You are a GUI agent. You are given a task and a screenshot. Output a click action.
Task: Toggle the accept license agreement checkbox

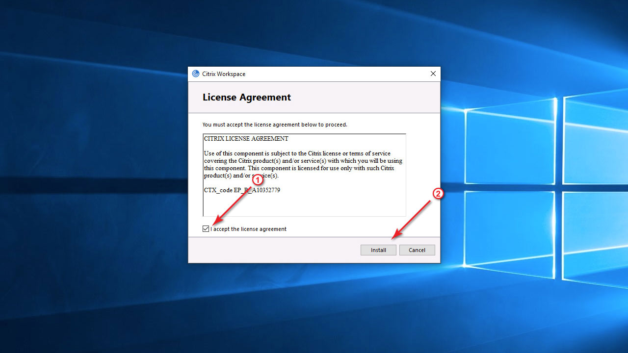(206, 229)
